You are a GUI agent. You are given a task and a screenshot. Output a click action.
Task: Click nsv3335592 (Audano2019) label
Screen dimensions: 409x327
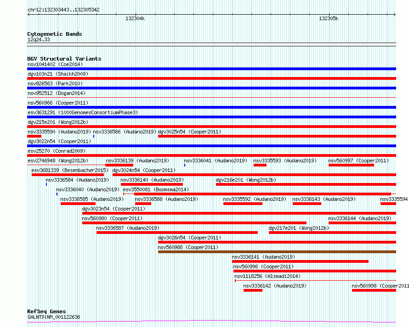click(x=255, y=199)
